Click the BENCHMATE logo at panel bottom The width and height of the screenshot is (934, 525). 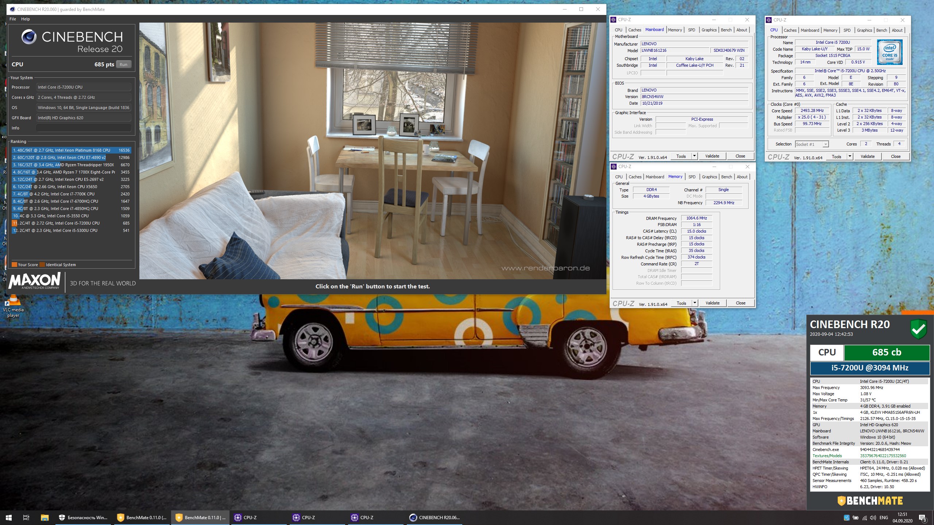coord(870,501)
